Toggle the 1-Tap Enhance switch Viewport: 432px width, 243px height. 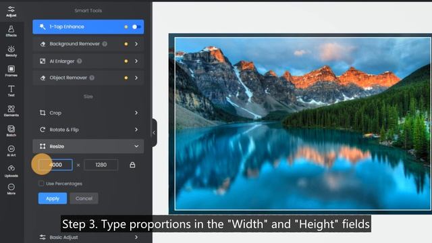[x=136, y=27]
